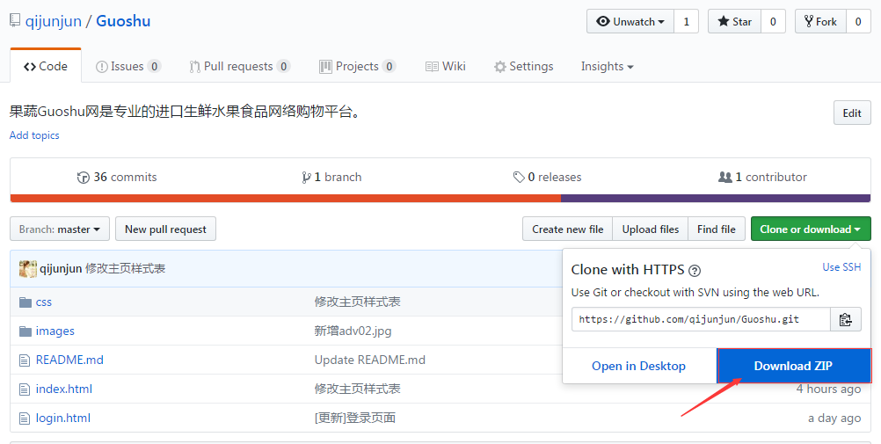881x444 pixels.
Task: Open README.md file
Action: pyautogui.click(x=69, y=360)
